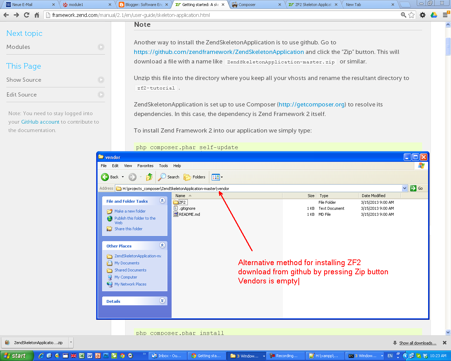Launch PowerPoint from the Quick Launch bar
The image size is (451, 361).
click(98, 356)
